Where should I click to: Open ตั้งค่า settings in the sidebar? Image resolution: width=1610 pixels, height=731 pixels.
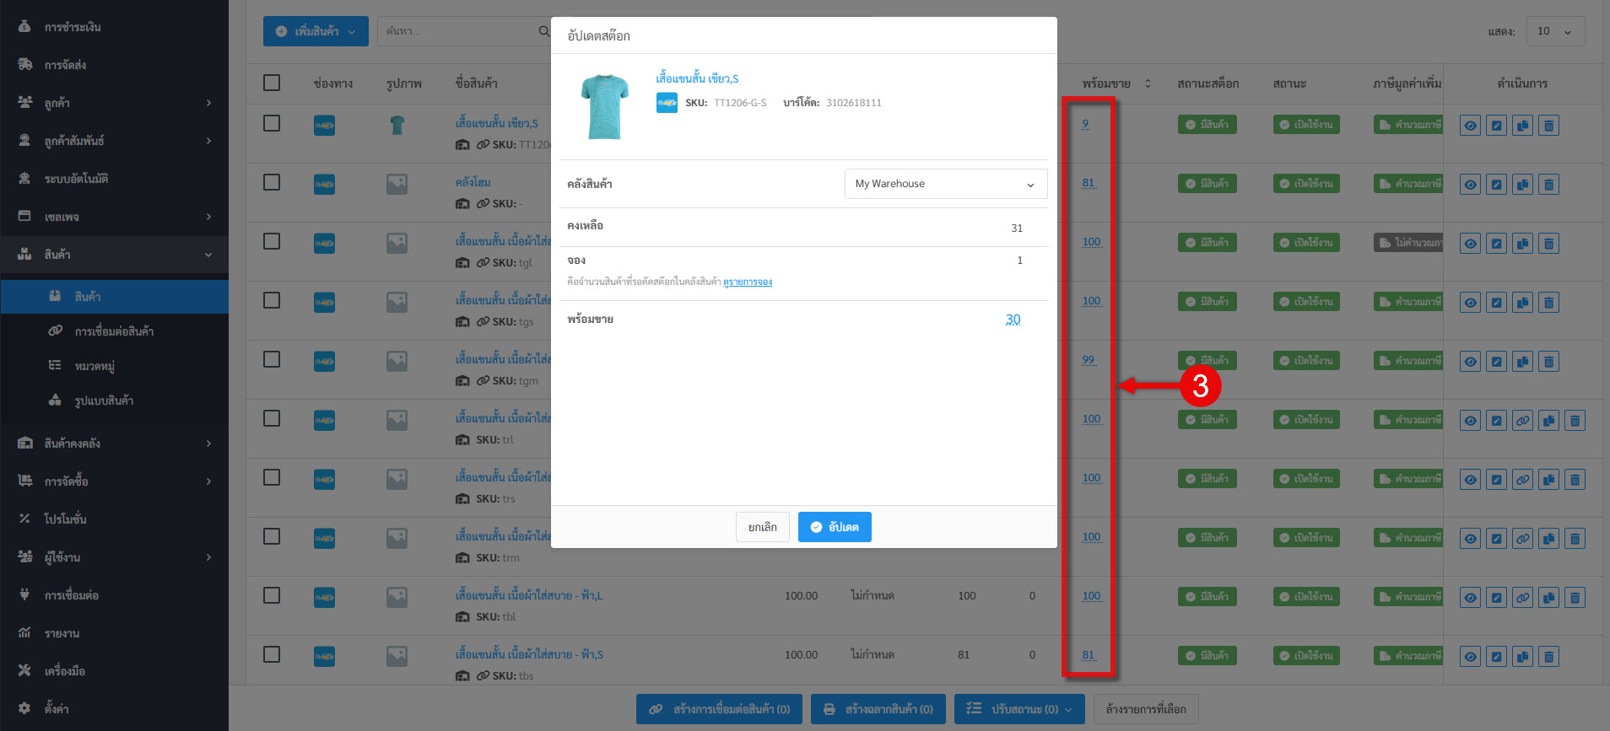[57, 709]
